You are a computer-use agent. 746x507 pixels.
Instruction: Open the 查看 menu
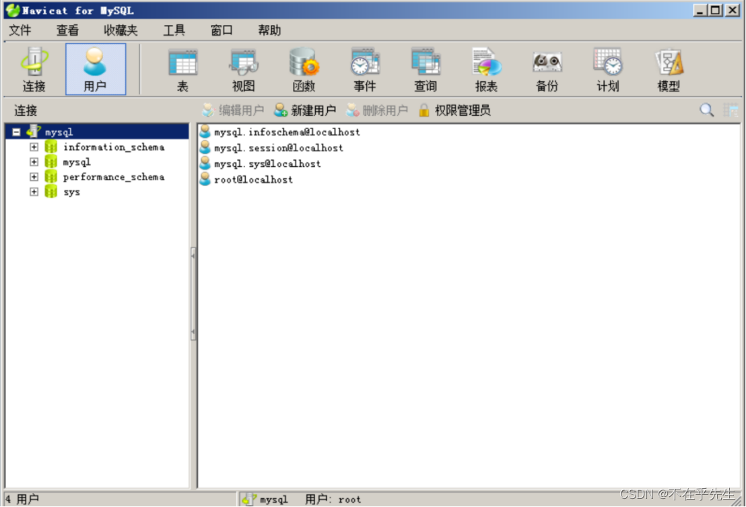(67, 30)
